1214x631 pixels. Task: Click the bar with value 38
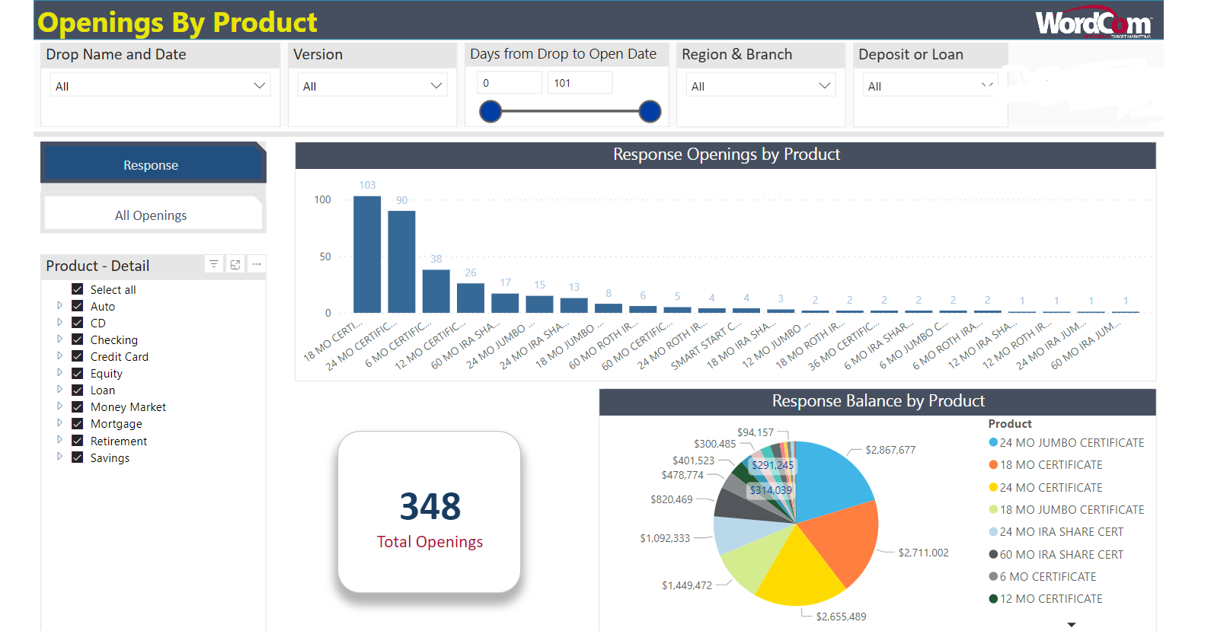coord(436,291)
